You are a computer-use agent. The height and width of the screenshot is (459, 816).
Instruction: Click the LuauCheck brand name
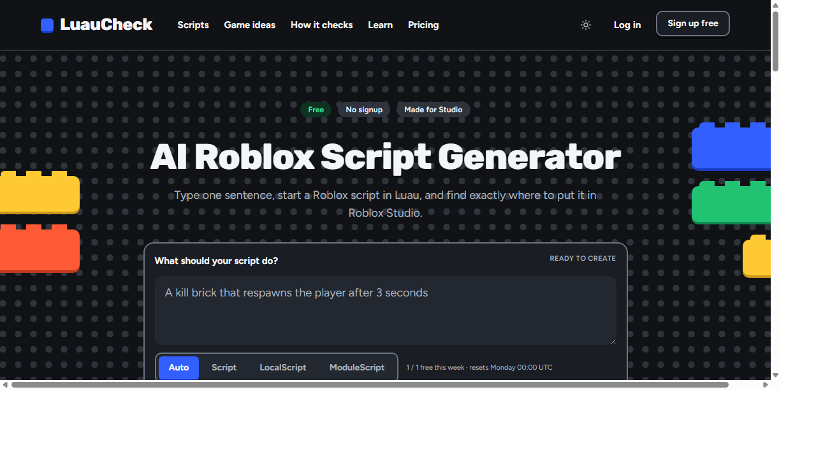click(x=106, y=25)
